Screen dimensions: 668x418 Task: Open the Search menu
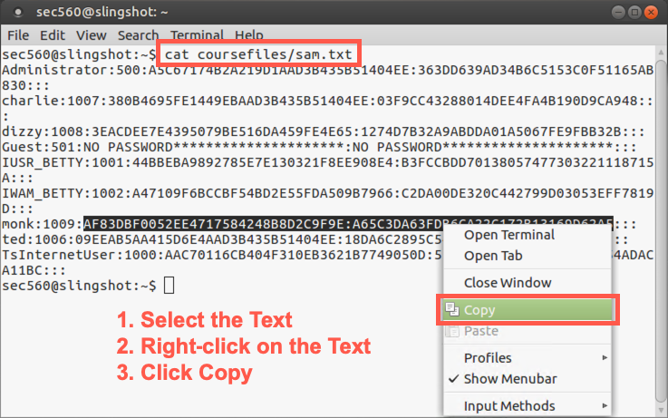click(x=138, y=35)
